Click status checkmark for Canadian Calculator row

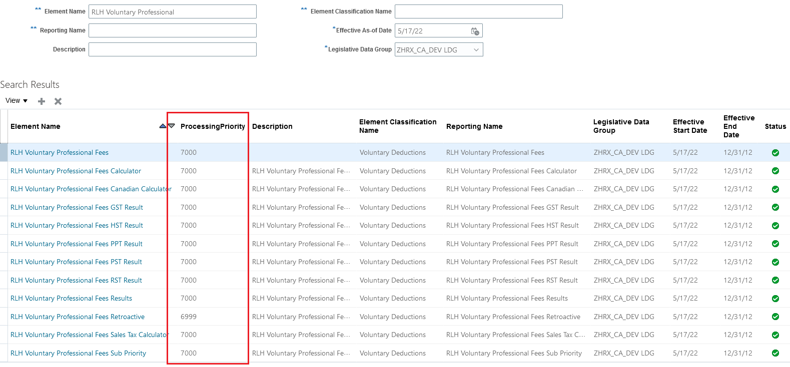(x=775, y=189)
